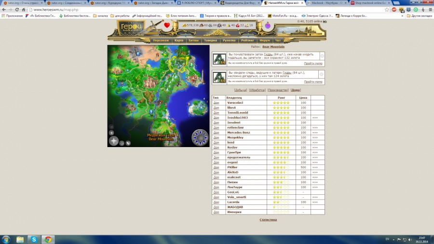
Task: Click the AdBlock extension icon
Action: [x=394, y=10]
